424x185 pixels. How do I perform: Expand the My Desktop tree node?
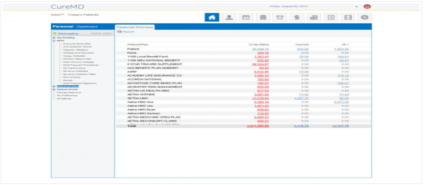(54, 38)
